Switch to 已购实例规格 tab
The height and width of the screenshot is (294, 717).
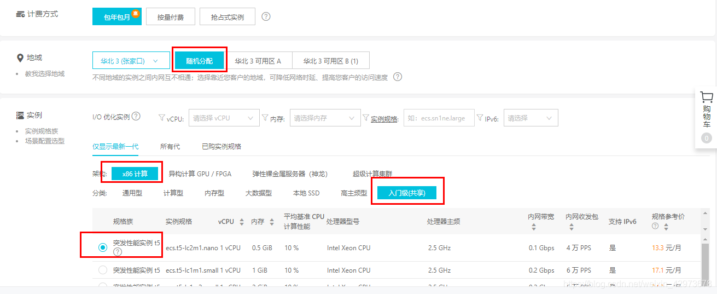coord(221,147)
